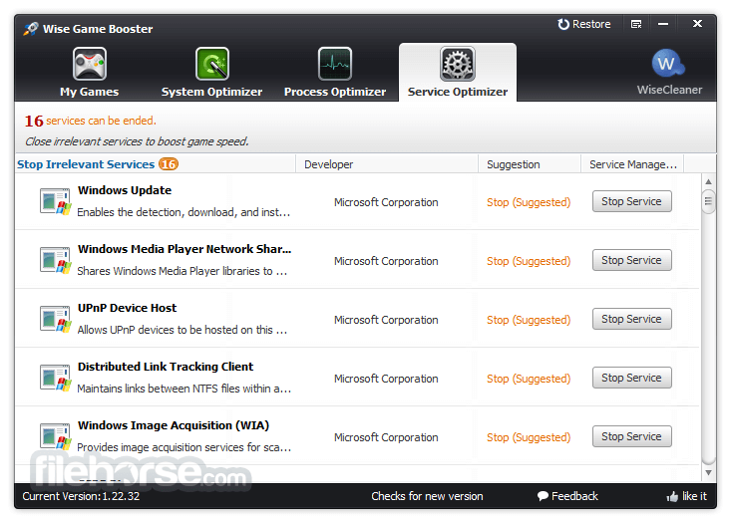Click the Restore label text

(591, 24)
